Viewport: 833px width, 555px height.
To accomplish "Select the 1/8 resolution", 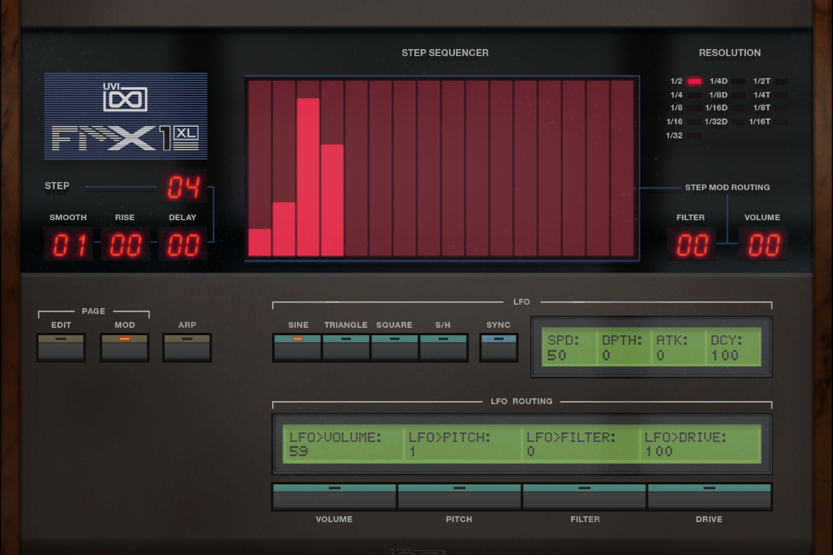I will 694,108.
